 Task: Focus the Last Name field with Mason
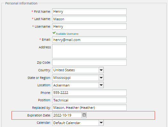(89, 19)
